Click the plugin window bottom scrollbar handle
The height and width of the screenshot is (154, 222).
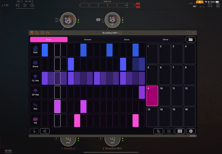click(193, 136)
